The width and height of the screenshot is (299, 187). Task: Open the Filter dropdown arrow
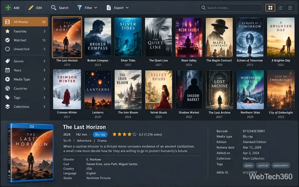tap(96, 8)
